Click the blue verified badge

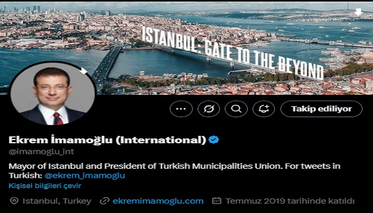[214, 140]
